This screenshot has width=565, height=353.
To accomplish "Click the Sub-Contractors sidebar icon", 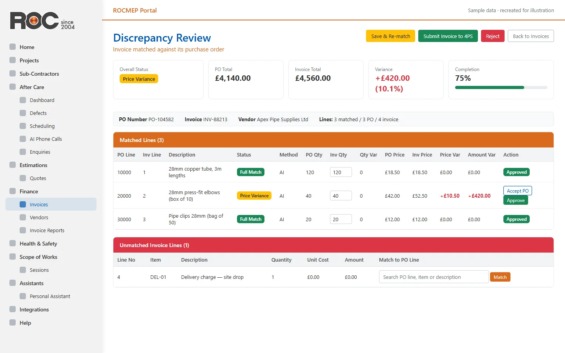I will point(13,74).
